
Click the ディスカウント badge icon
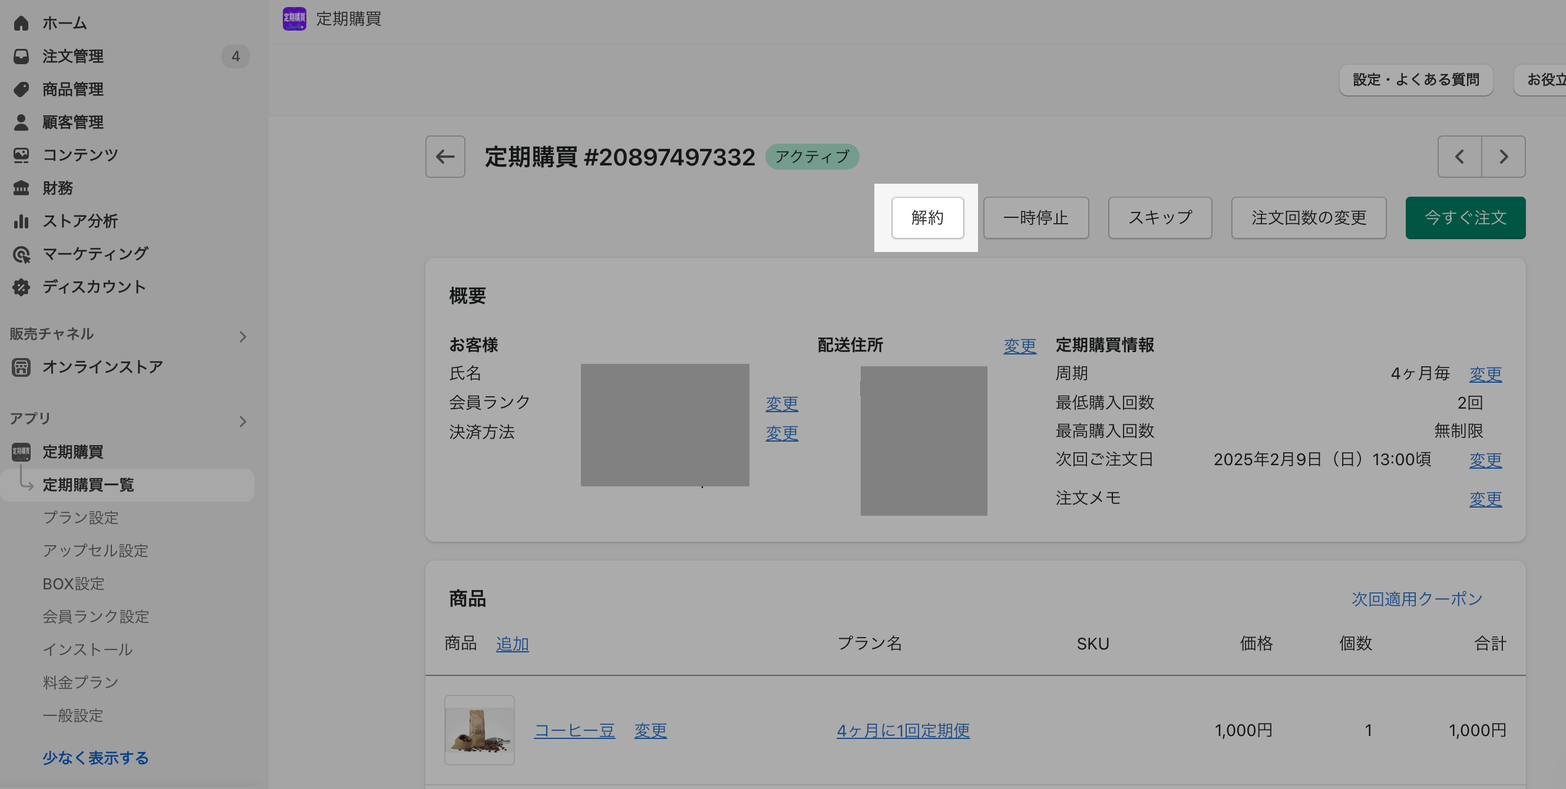pos(21,287)
